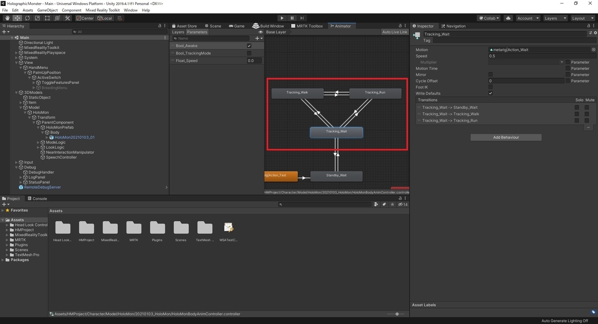Open custom editor tools icon
The height and width of the screenshot is (324, 598).
(x=67, y=18)
